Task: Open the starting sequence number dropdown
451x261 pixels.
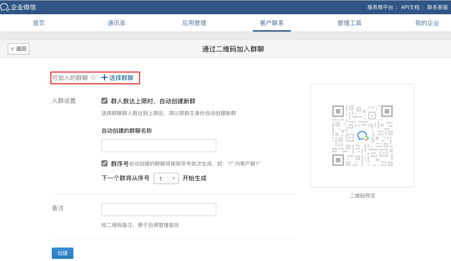Action: (166, 178)
